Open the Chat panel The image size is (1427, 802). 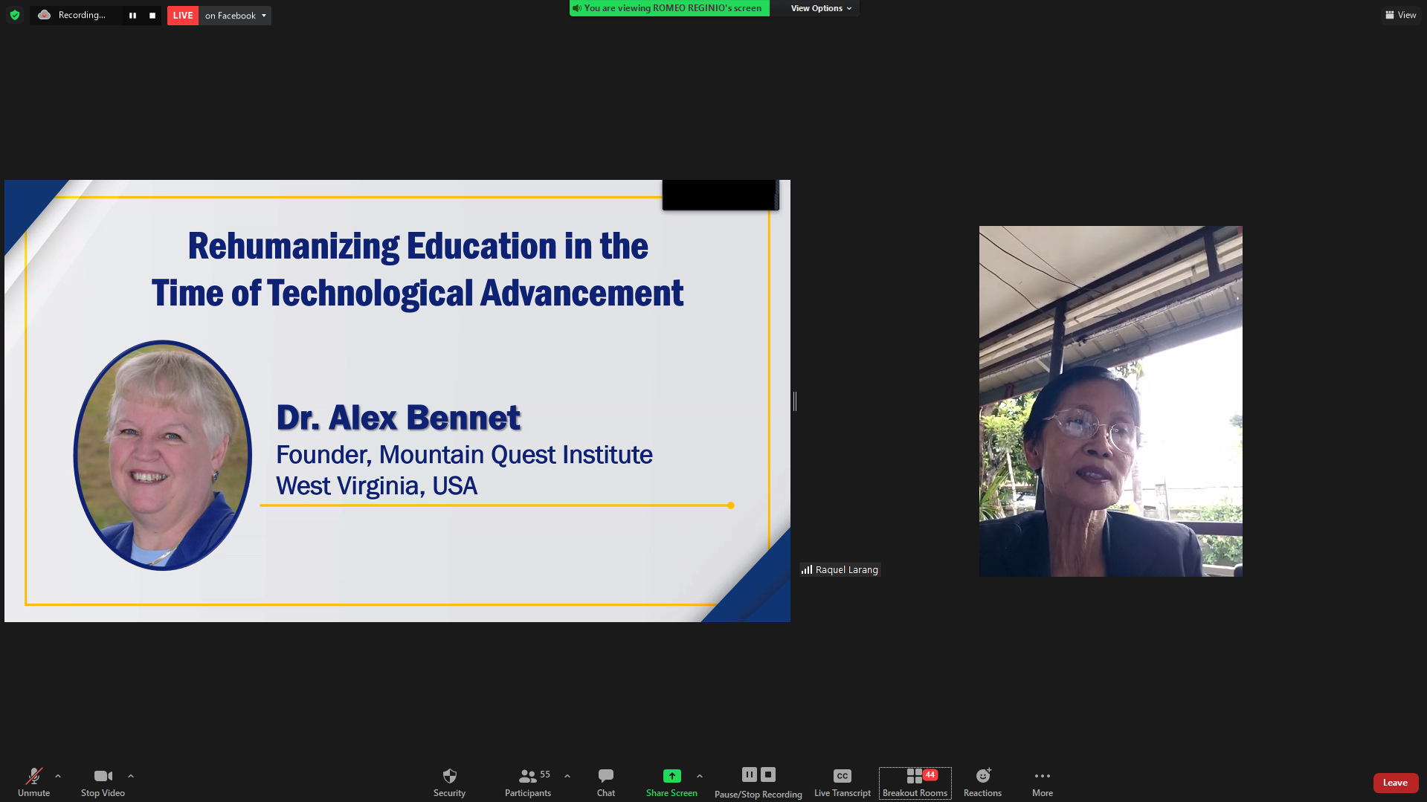(x=605, y=776)
